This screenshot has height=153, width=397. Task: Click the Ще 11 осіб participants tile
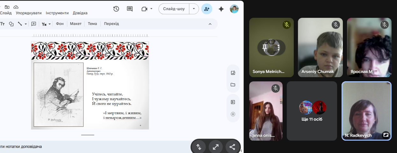pyautogui.click(x=312, y=111)
